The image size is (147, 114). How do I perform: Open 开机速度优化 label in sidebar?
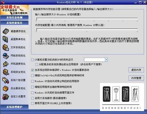(18, 64)
